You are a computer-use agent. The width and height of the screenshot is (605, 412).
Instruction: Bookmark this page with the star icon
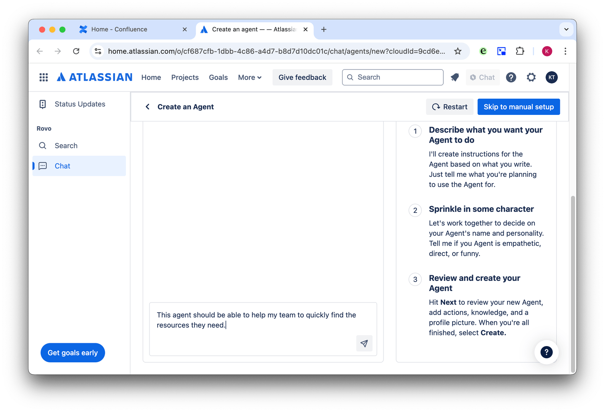coord(458,51)
